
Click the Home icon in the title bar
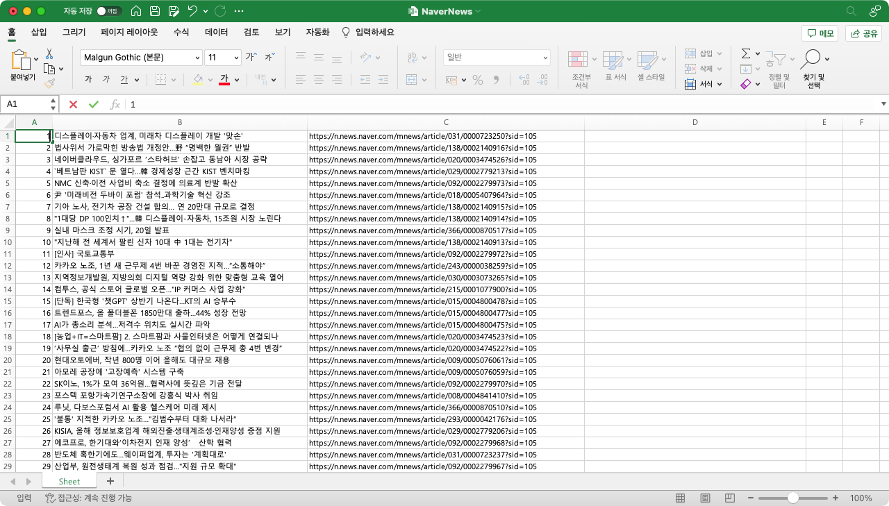coord(136,11)
